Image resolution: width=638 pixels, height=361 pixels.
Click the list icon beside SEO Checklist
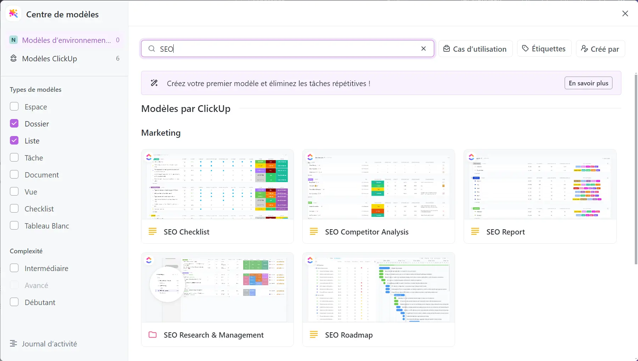tap(152, 232)
